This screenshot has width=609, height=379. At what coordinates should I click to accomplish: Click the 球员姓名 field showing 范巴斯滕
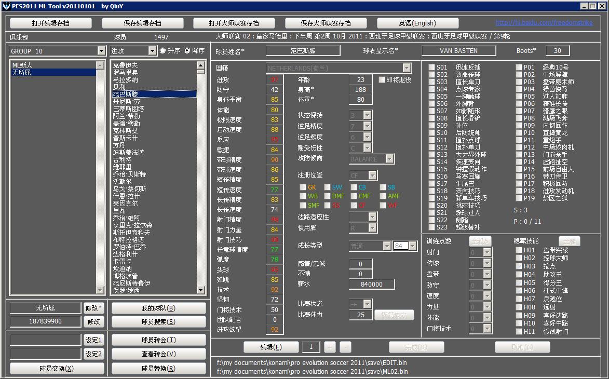303,50
